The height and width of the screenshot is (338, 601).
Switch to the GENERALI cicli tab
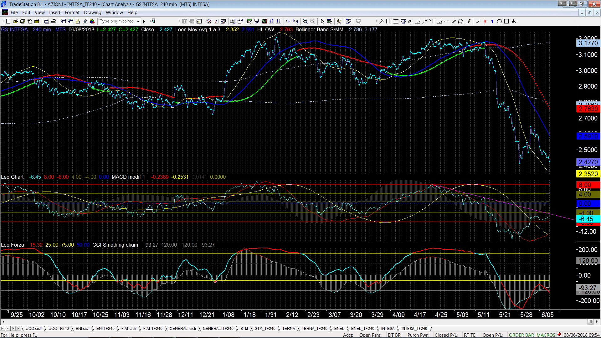[183, 329]
